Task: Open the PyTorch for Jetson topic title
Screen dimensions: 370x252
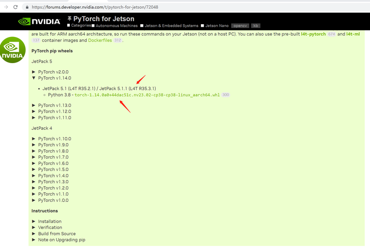Action: [x=104, y=18]
